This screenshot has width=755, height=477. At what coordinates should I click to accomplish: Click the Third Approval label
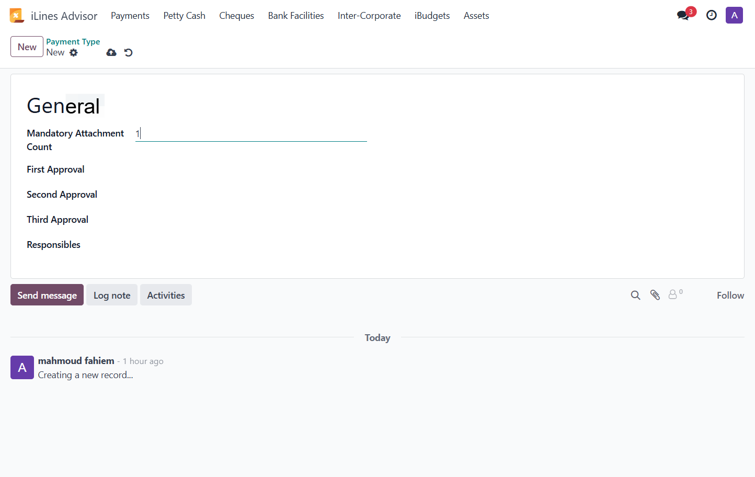click(58, 220)
